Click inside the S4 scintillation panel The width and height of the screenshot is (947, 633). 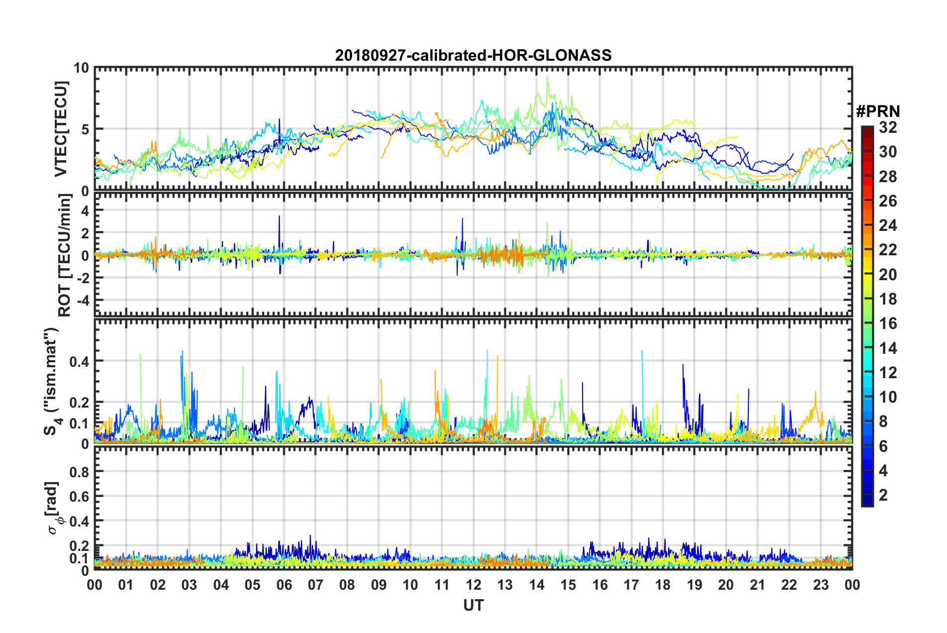click(x=473, y=381)
